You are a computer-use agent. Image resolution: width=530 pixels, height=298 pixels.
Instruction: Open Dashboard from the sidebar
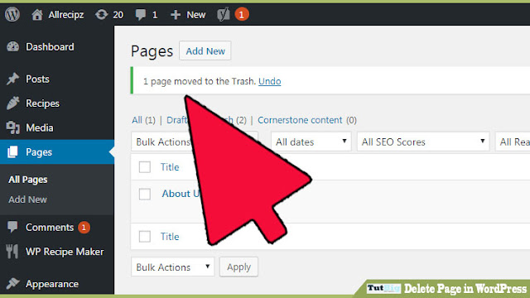(x=50, y=46)
